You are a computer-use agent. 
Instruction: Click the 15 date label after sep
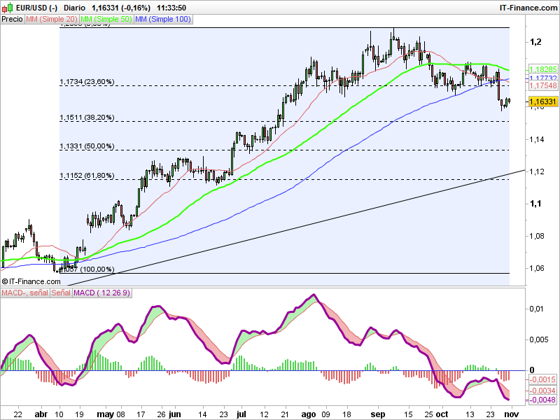coord(408,414)
